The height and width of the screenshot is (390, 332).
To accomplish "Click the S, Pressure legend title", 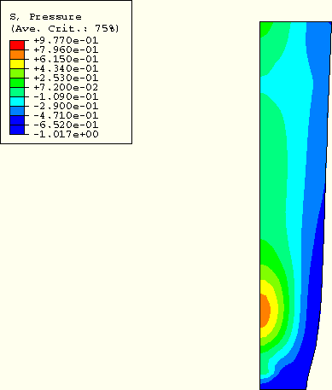I will pos(45,17).
